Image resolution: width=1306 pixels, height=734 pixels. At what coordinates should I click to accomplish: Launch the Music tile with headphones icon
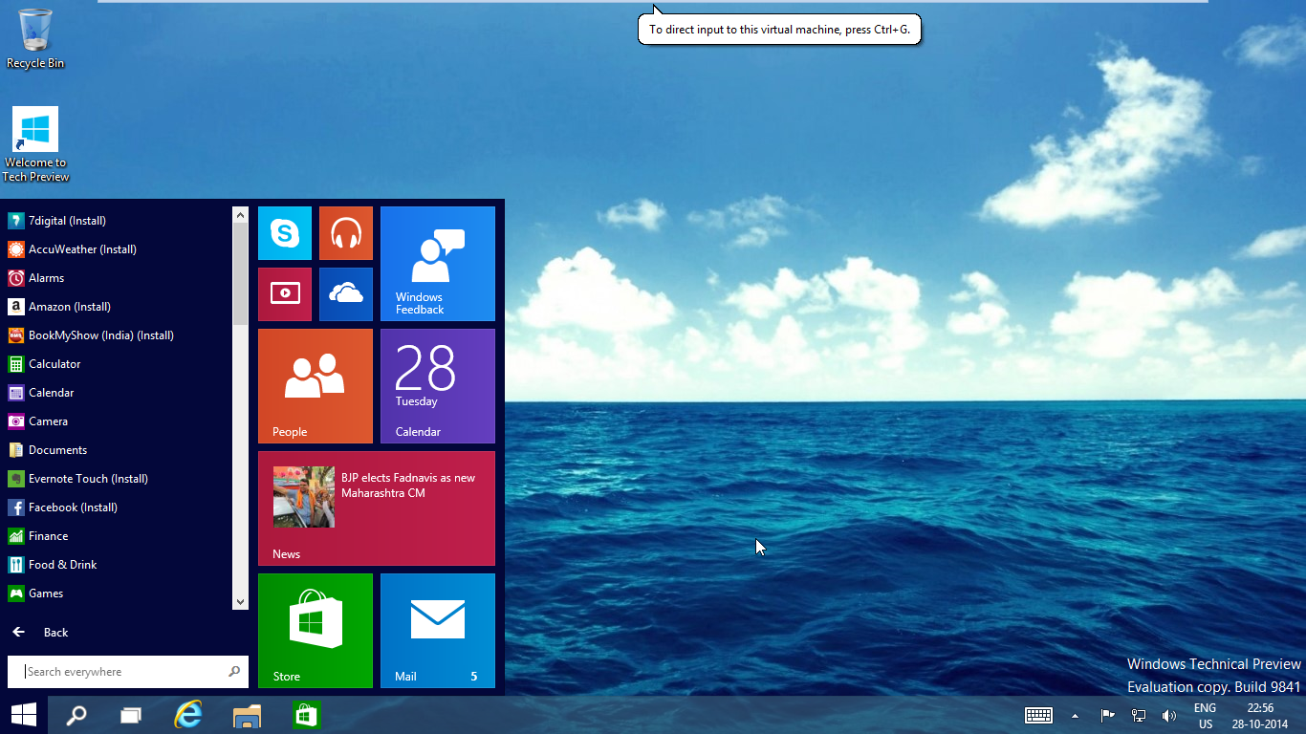coord(345,232)
